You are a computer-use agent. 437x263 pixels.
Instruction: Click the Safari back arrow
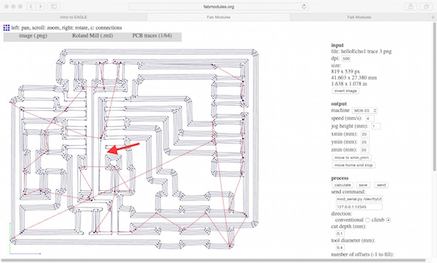(31, 6)
